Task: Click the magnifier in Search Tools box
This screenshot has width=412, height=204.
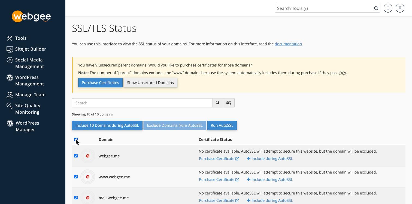Action: click(x=376, y=8)
